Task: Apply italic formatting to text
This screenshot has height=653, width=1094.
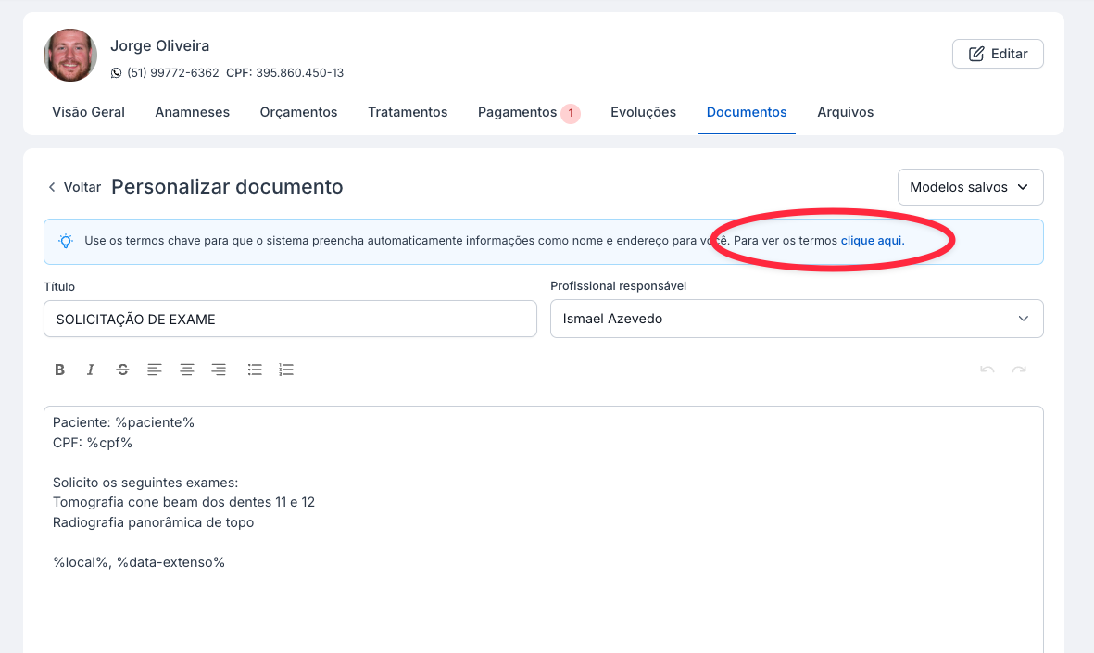Action: tap(91, 370)
